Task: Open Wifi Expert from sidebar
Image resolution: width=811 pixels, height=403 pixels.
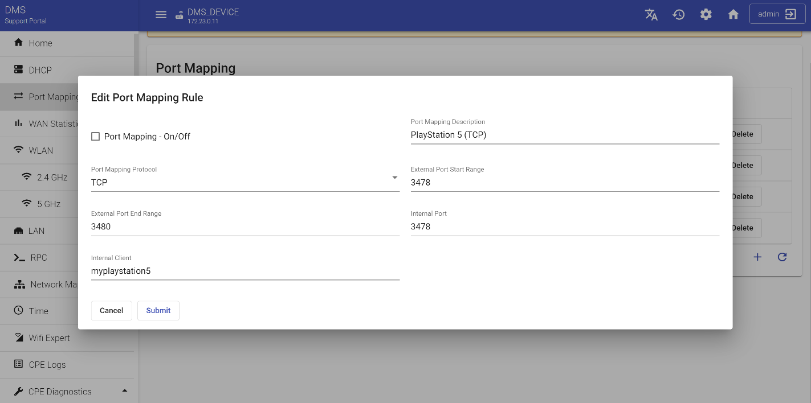Action: click(49, 338)
